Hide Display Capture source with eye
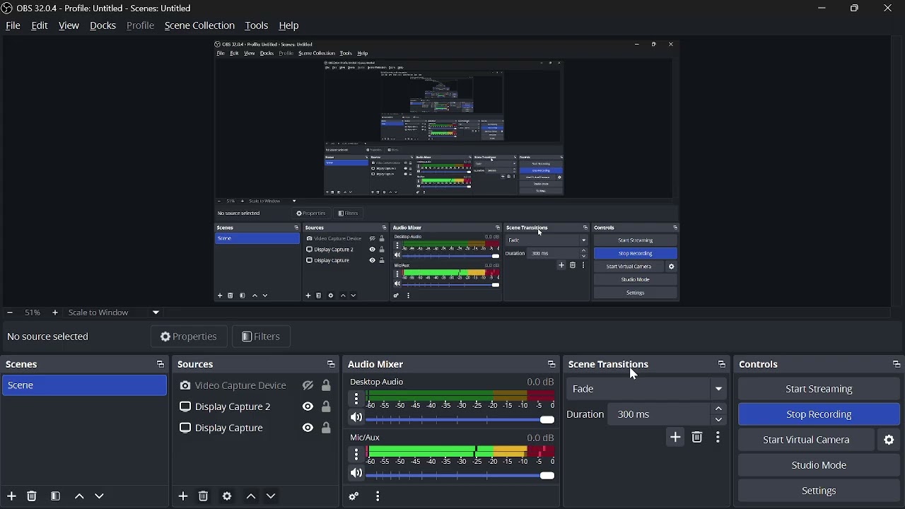 coord(308,428)
